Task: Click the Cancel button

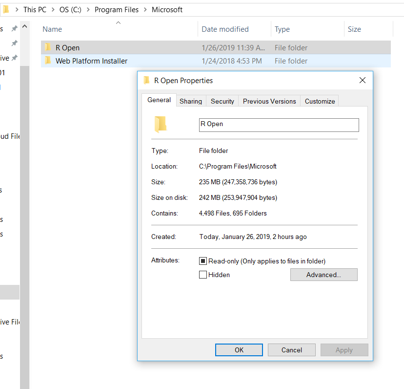Action: click(292, 350)
